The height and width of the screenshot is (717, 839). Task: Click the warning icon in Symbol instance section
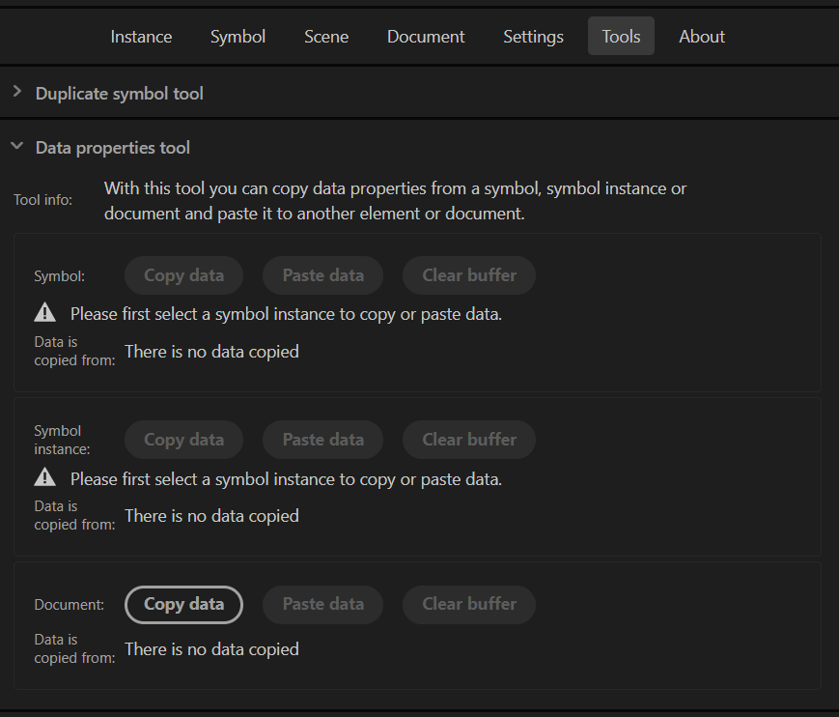click(45, 477)
